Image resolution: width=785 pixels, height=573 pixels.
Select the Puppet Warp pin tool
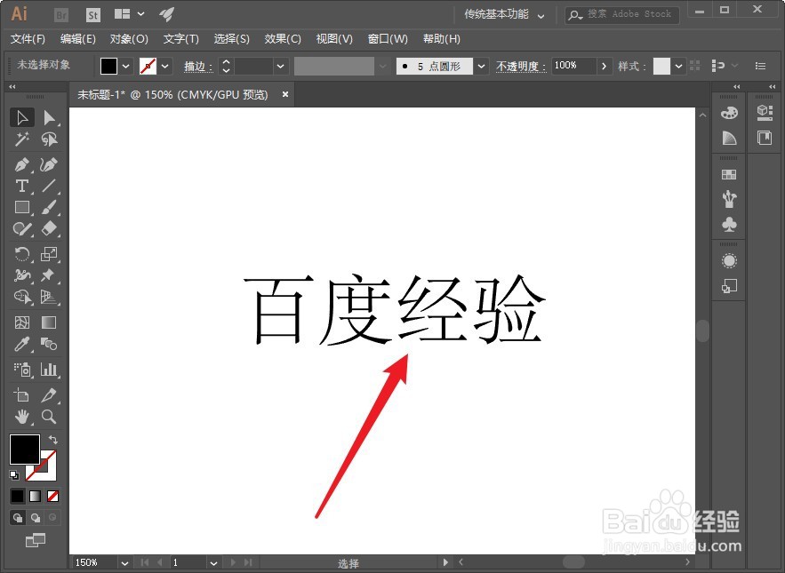point(49,275)
